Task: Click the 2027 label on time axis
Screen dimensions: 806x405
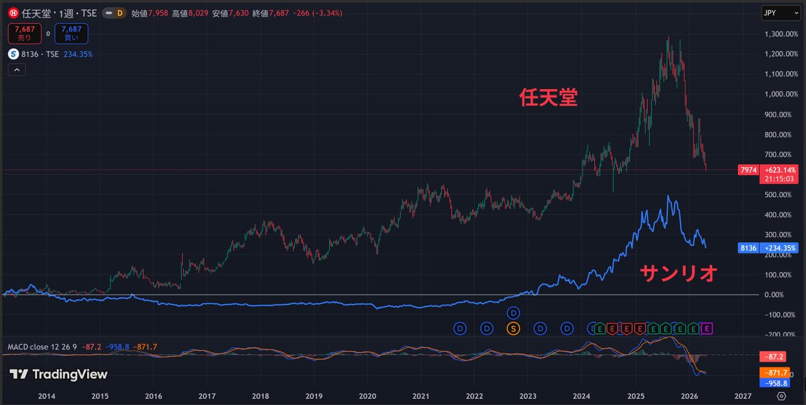Action: coord(742,396)
